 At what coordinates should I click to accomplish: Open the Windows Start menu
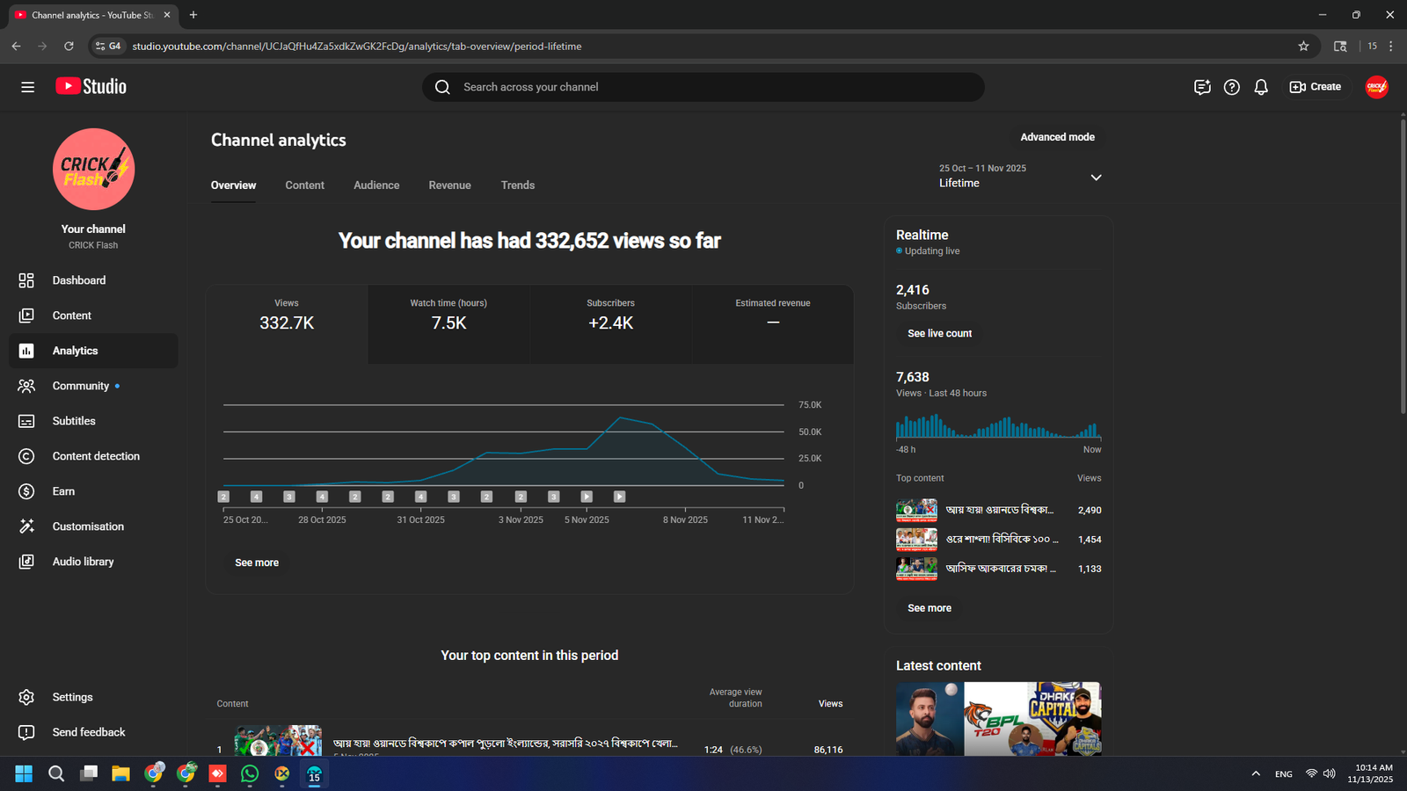point(24,773)
